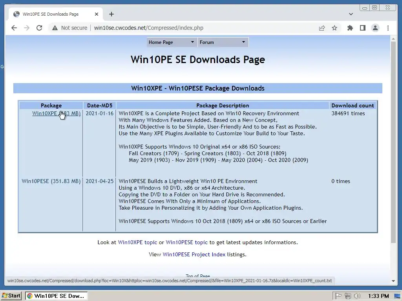
Task: Close the Win10PE SE Downloads tab
Action: tap(97, 14)
